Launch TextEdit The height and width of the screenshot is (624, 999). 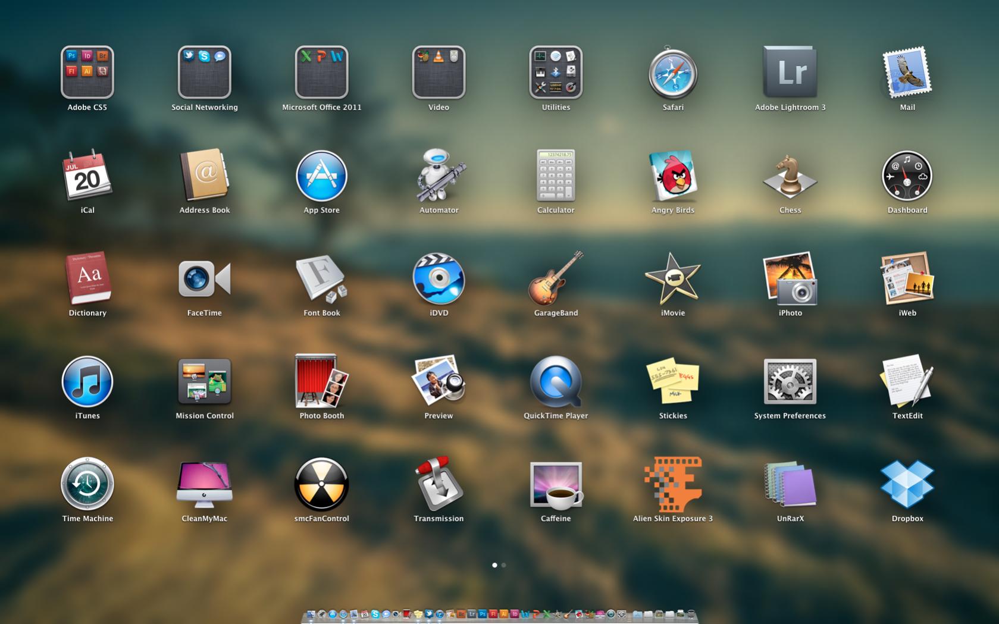pyautogui.click(x=907, y=381)
